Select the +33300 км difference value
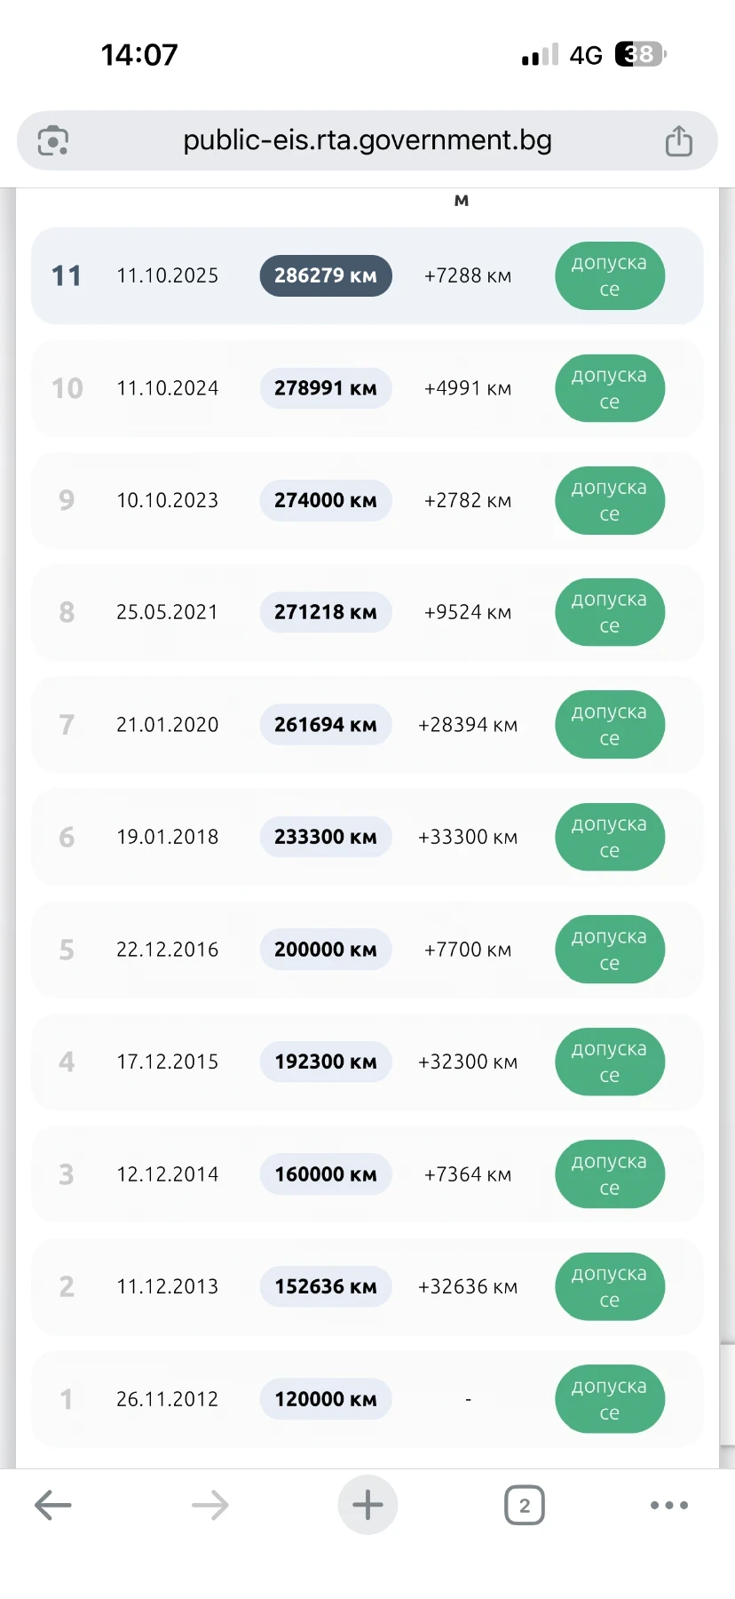This screenshot has height=1599, width=735. 468,837
